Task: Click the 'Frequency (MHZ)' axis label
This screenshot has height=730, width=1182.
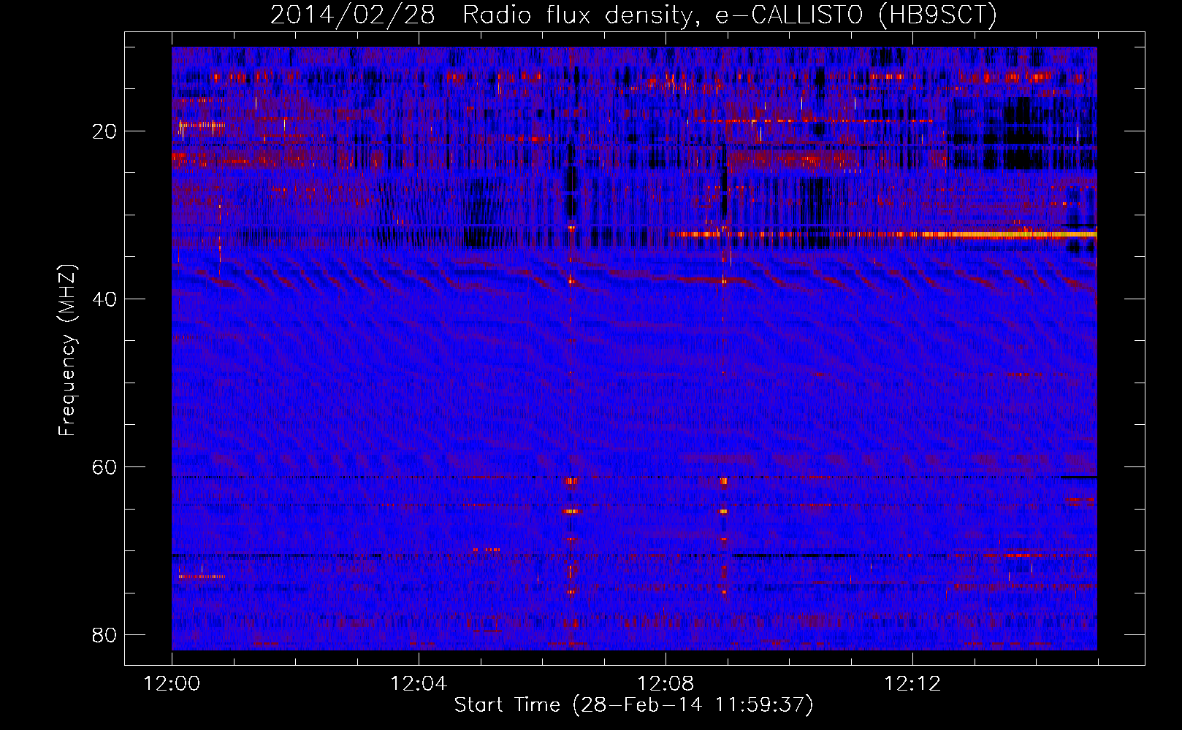Action: (66, 350)
